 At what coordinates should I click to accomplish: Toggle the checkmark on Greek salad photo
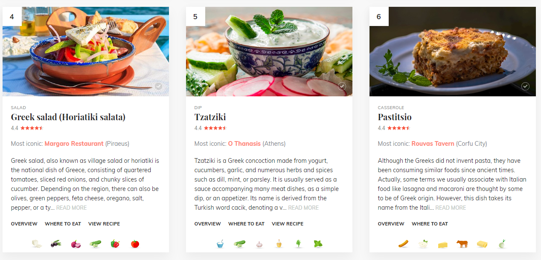tap(159, 87)
